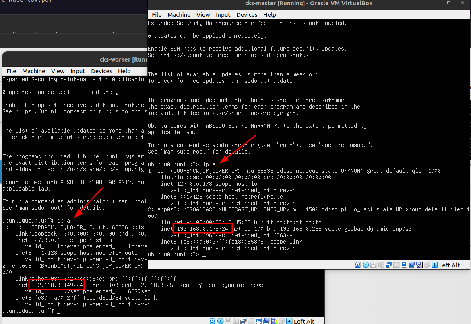
Task: Click cks-master terminal prompt after ip output
Action: (x=205, y=255)
